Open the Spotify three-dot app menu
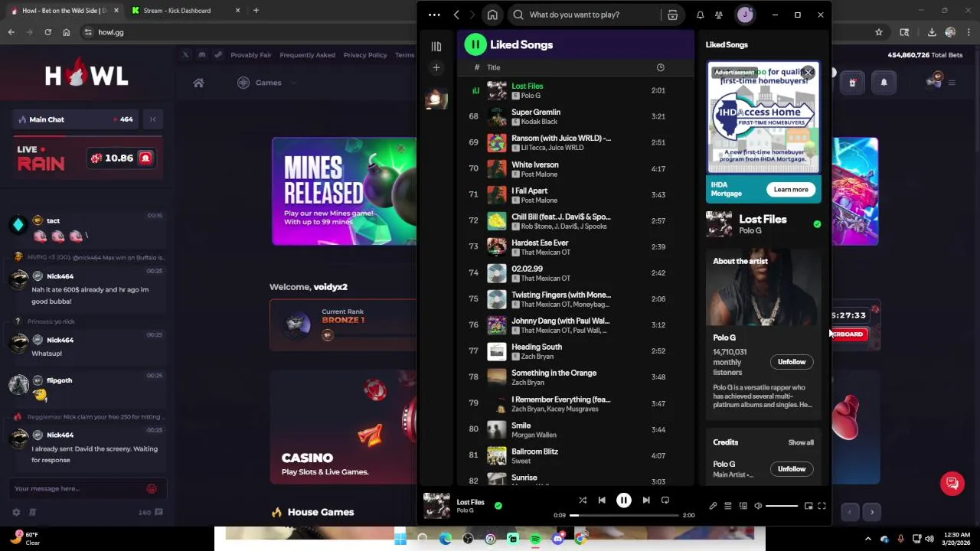Viewport: 980px width, 551px height. [x=434, y=15]
